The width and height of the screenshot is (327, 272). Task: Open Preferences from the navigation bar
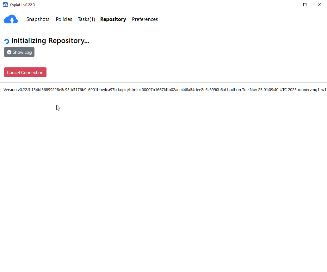click(145, 19)
